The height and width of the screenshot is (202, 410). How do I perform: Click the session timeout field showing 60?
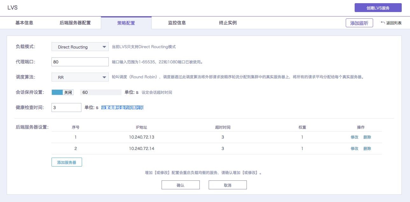pyautogui.click(x=101, y=92)
